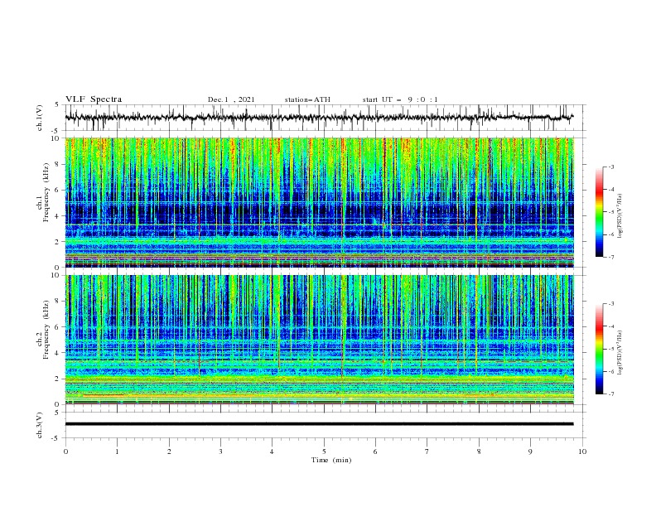Click time axis tick label "6"
Screen dimensions: 656x507
click(x=375, y=451)
